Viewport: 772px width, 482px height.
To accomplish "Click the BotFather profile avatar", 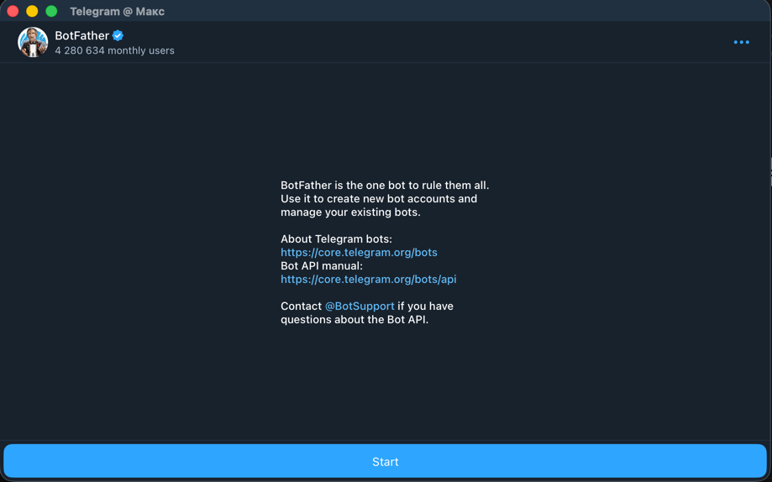I will [x=33, y=42].
